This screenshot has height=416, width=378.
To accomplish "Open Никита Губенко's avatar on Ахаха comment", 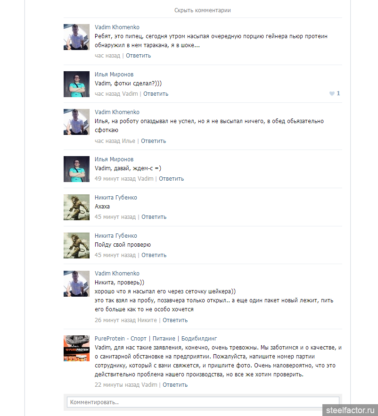I will [77, 207].
